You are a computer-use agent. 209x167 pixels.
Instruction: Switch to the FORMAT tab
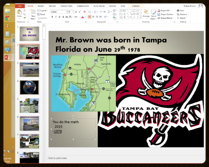coord(136,6)
